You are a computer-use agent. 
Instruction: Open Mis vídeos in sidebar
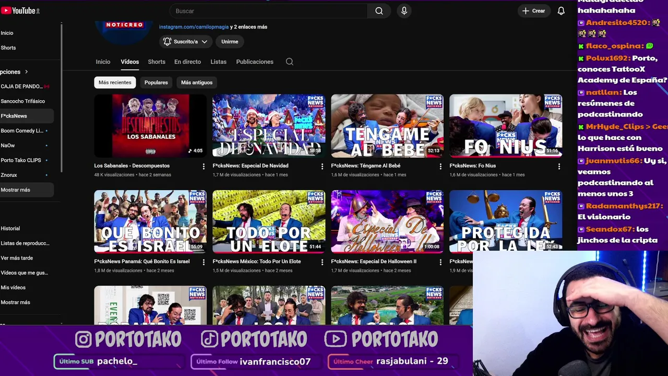tap(13, 287)
